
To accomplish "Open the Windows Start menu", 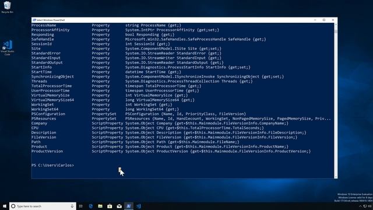I will pyautogui.click(x=5, y=206).
